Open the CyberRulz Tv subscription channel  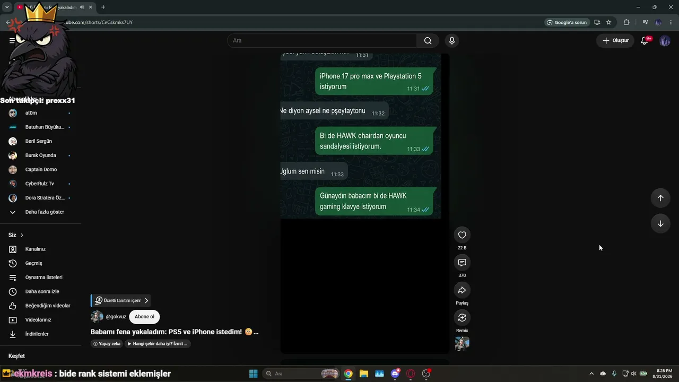40,184
